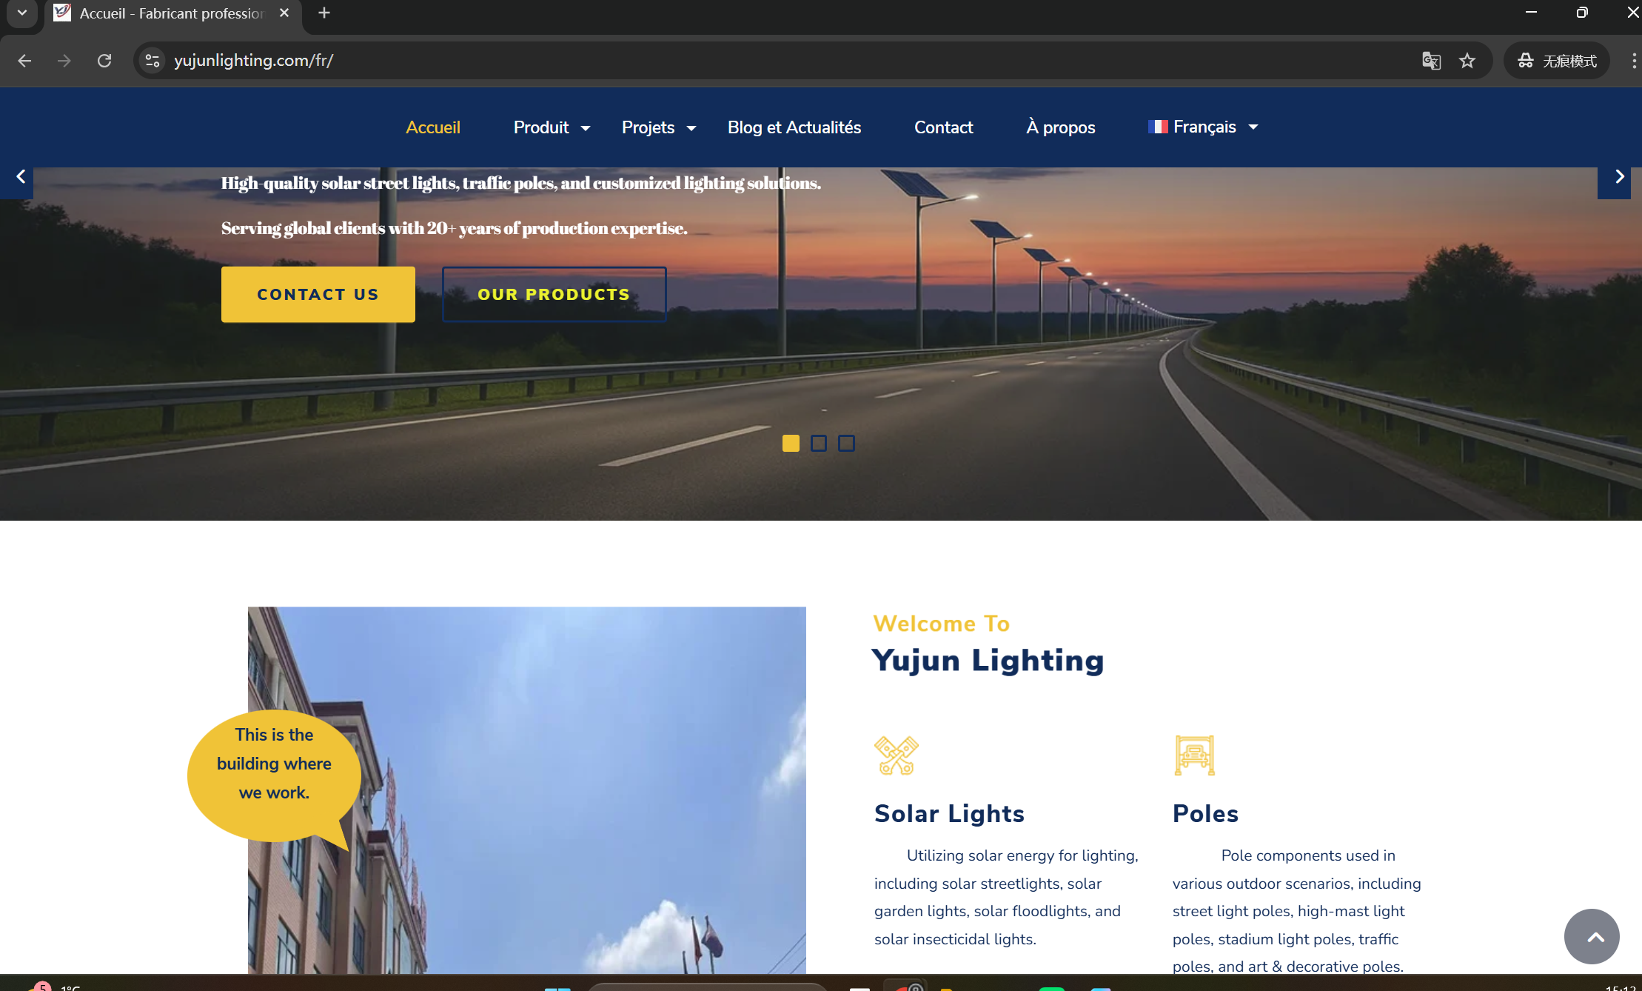Viewport: 1642px width, 991px height.
Task: Expand the Produit dropdown menu
Action: (x=552, y=127)
